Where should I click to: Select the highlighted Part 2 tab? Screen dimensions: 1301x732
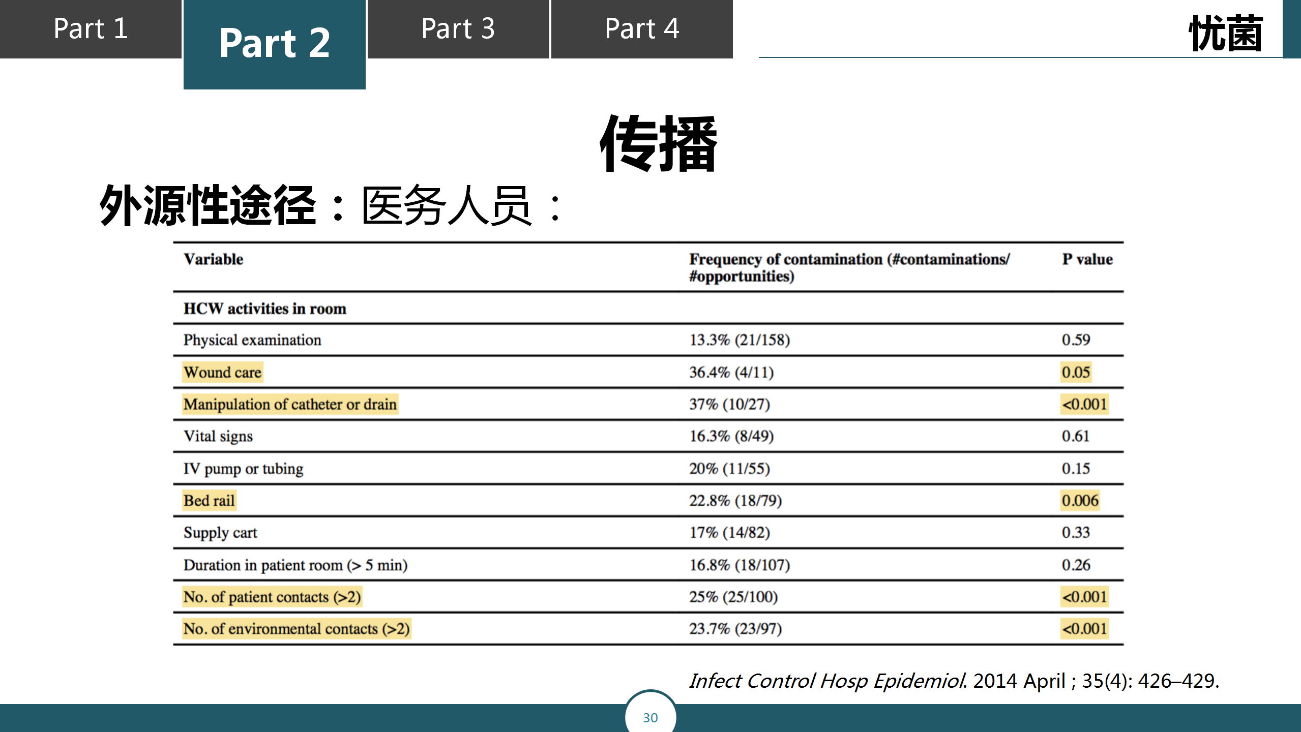[275, 44]
